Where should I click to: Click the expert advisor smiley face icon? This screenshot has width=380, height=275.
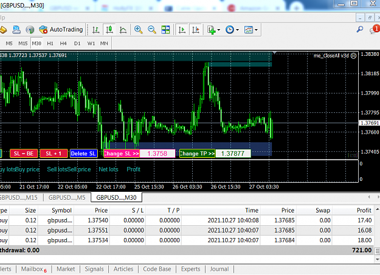354,56
